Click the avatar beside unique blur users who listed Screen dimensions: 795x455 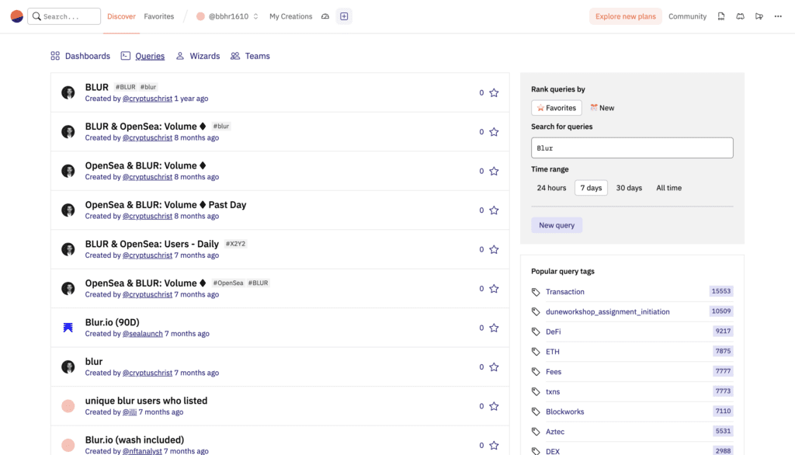click(x=68, y=406)
